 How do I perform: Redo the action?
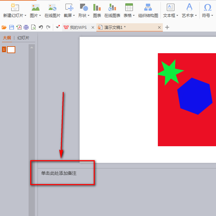pyautogui.click(x=48, y=27)
